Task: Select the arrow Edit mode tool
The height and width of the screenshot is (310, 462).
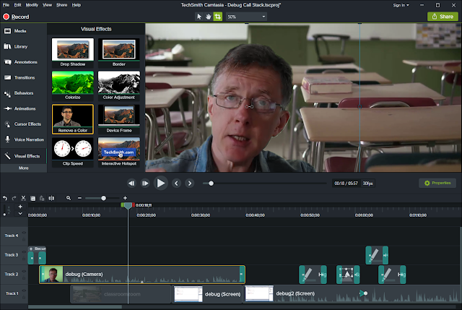Action: [199, 17]
